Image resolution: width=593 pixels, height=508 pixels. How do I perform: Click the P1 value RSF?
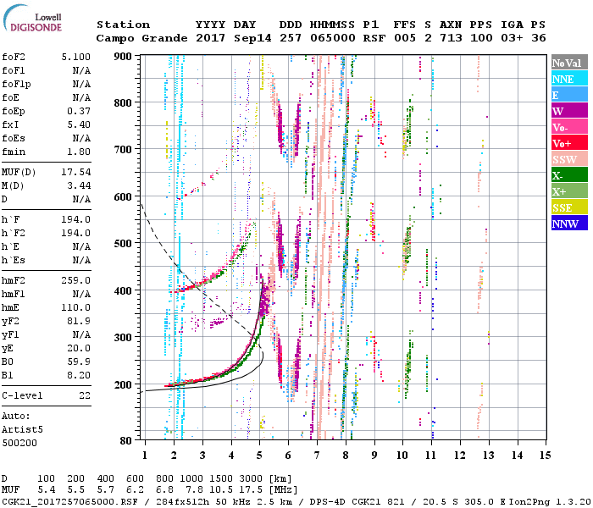[x=374, y=38]
